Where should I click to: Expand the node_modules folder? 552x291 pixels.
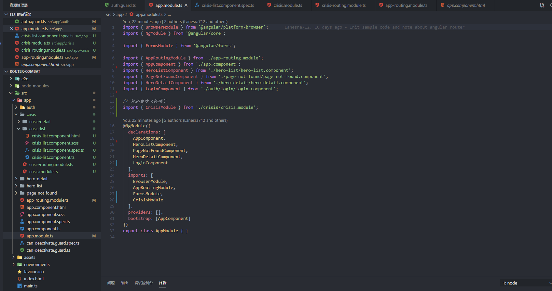11,86
